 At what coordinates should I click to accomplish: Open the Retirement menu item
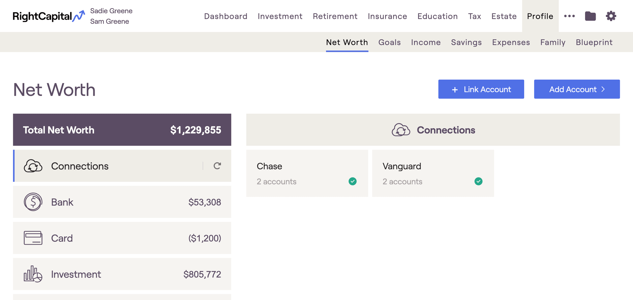click(335, 16)
